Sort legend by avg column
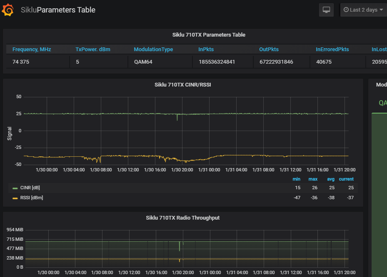The width and height of the screenshot is (387, 277). pyautogui.click(x=331, y=179)
